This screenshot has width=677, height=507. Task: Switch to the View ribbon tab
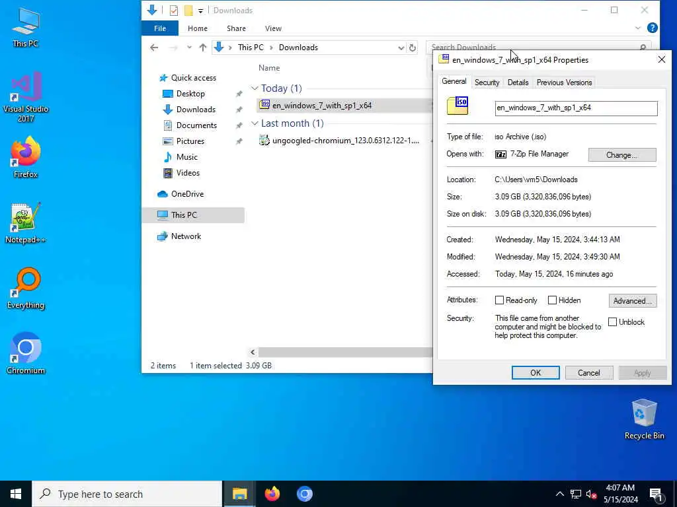273,28
